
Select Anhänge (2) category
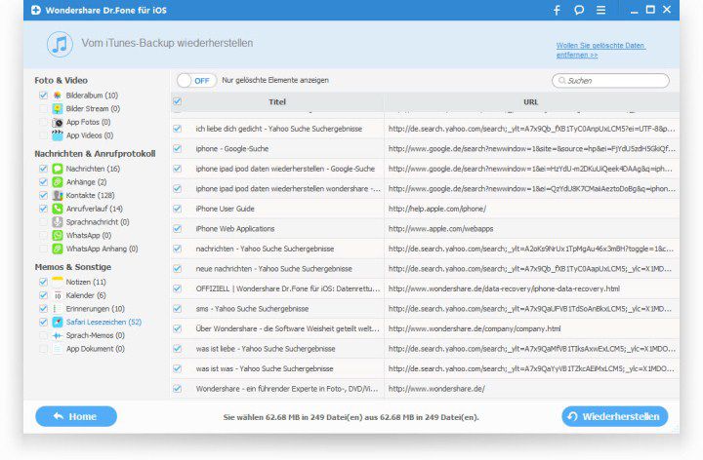click(86, 181)
